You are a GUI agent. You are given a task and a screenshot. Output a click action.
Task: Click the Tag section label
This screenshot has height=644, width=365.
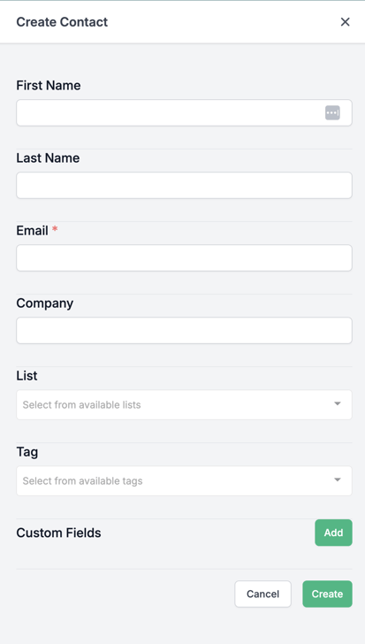pos(27,452)
